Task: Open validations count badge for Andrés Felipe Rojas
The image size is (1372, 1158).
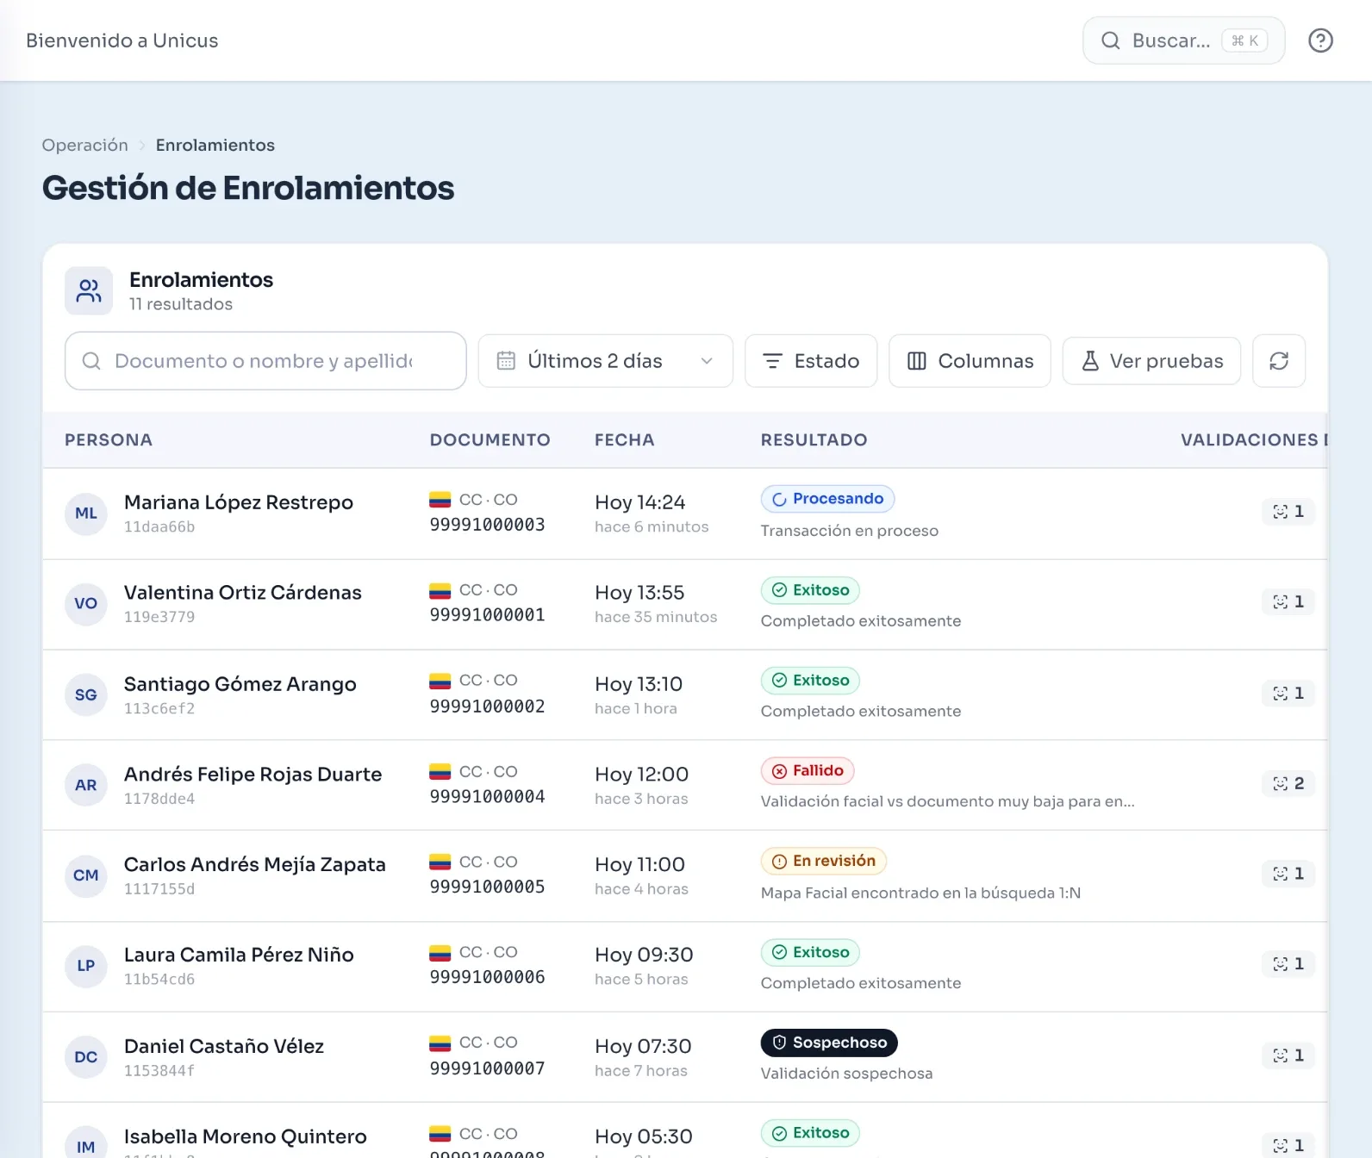Action: [1288, 784]
